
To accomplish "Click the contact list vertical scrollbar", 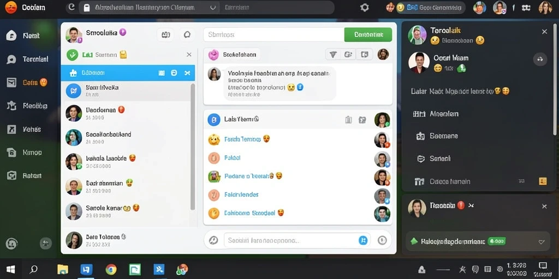I will click(x=193, y=147).
